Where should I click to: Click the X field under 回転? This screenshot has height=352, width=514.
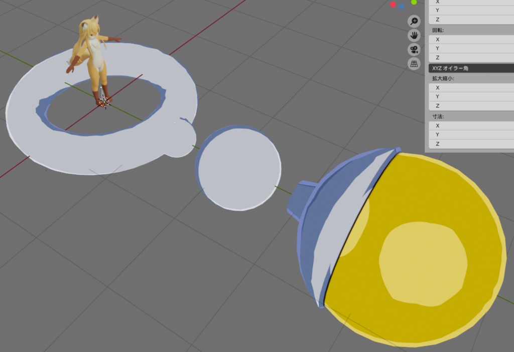(x=471, y=39)
